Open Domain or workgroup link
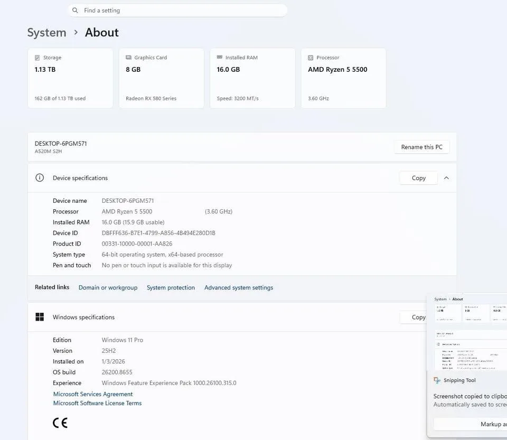 tap(108, 287)
